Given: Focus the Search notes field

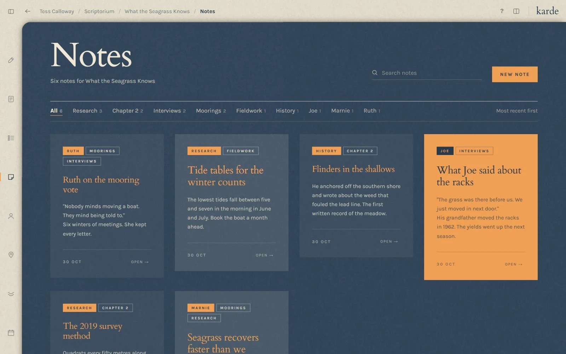Looking at the screenshot, I should (427, 73).
